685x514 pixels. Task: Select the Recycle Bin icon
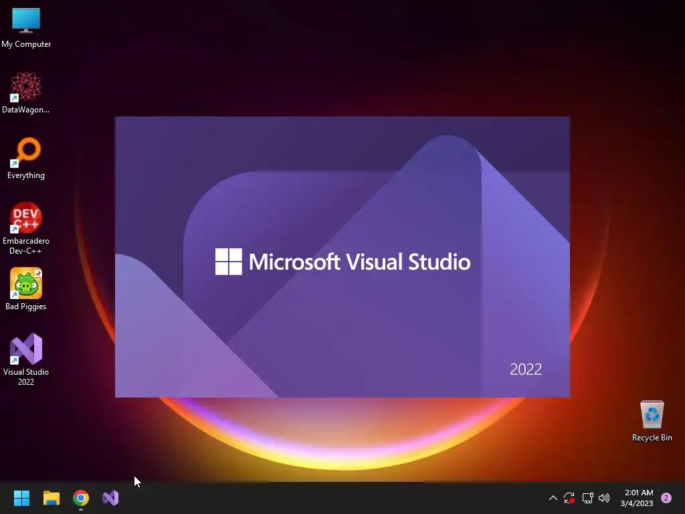(x=652, y=421)
